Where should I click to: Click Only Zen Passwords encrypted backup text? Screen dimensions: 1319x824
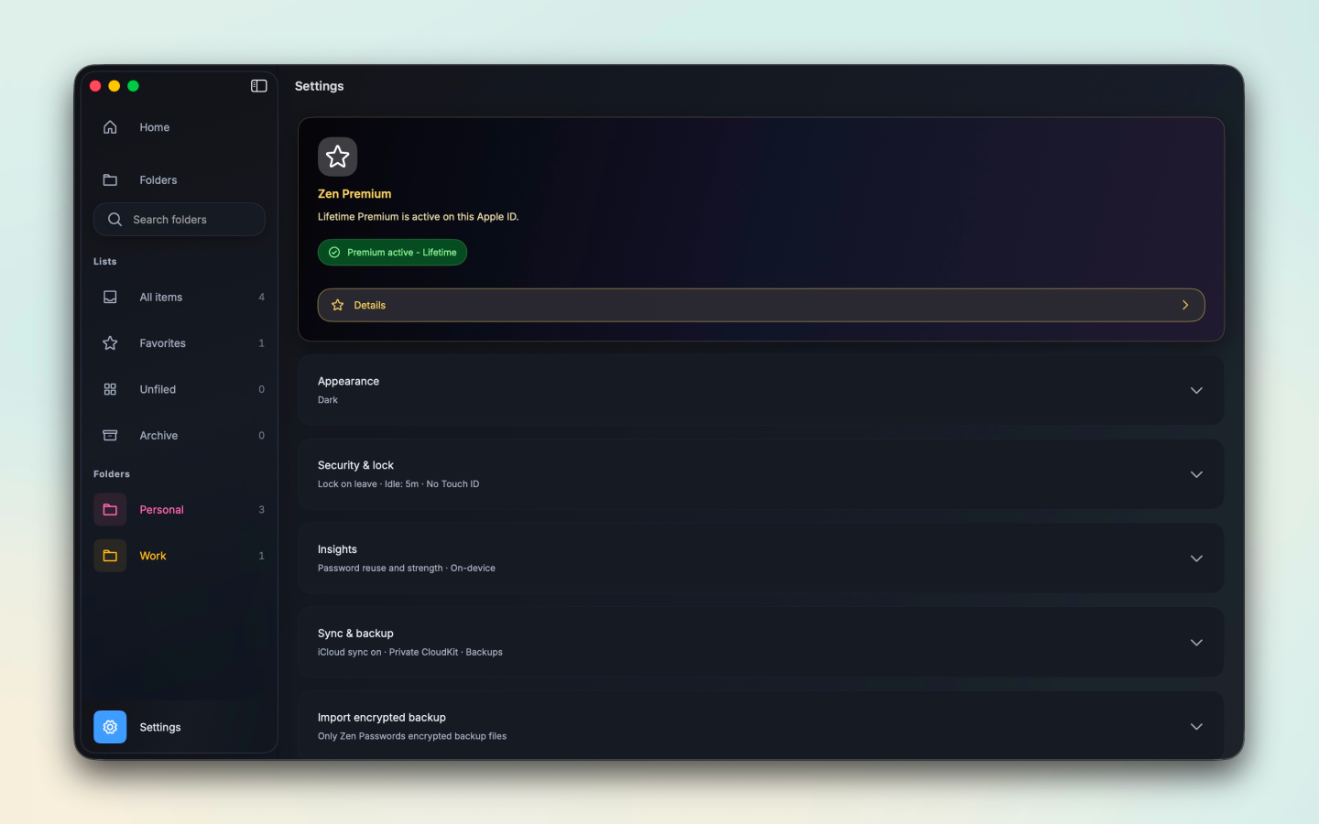click(x=412, y=736)
